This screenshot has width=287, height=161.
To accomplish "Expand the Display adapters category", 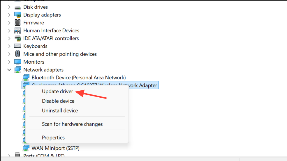I will (x=9, y=15).
